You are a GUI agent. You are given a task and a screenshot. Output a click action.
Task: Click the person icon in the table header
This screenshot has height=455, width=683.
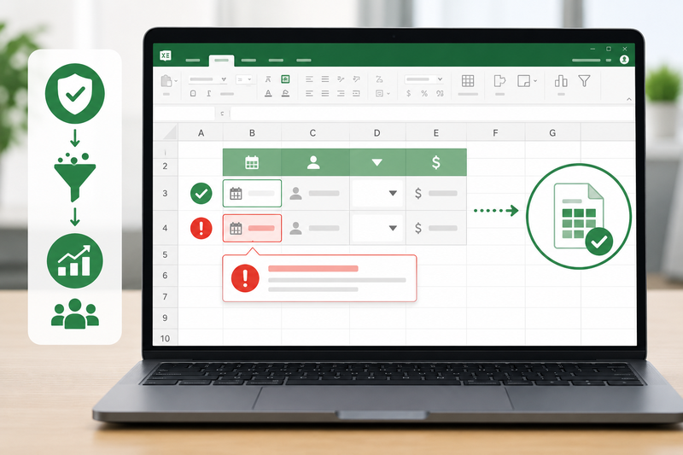tap(313, 162)
